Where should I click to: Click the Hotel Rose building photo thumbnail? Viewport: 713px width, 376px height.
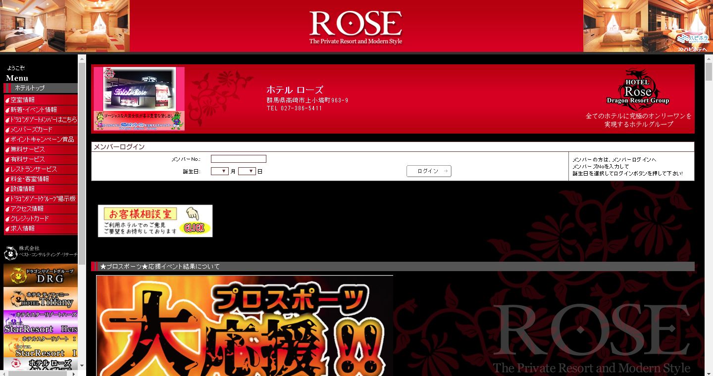pos(139,99)
